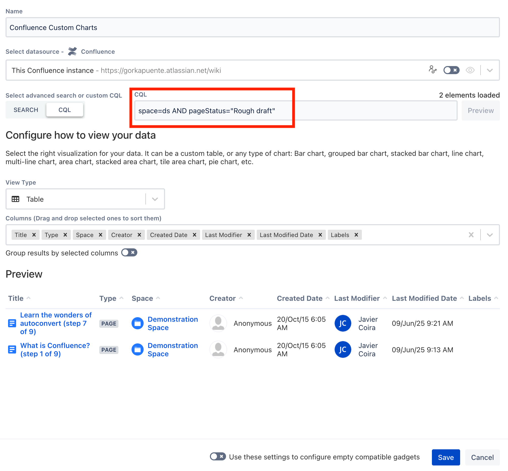Click the table icon in View Type selector
508x471 pixels.
tap(16, 199)
